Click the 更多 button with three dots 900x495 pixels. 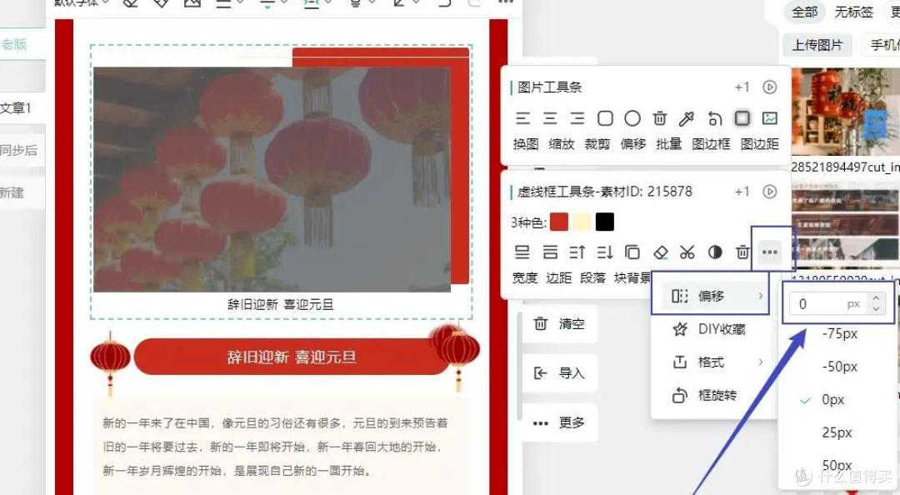tap(559, 422)
